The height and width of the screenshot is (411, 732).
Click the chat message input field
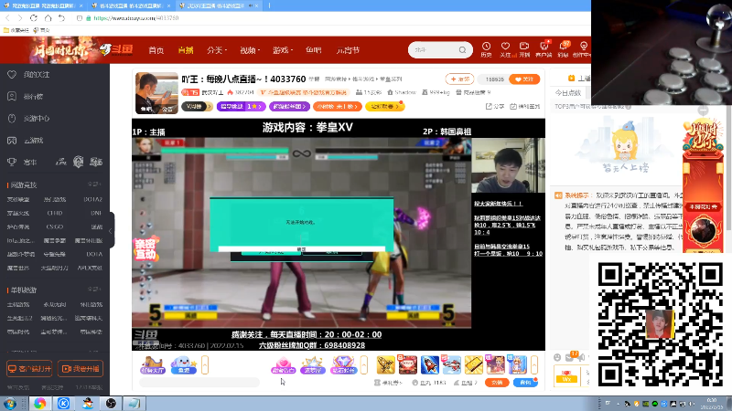[x=199, y=383]
